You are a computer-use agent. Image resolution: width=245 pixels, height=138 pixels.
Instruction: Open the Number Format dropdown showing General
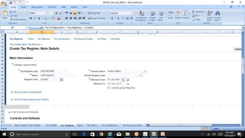(132, 13)
